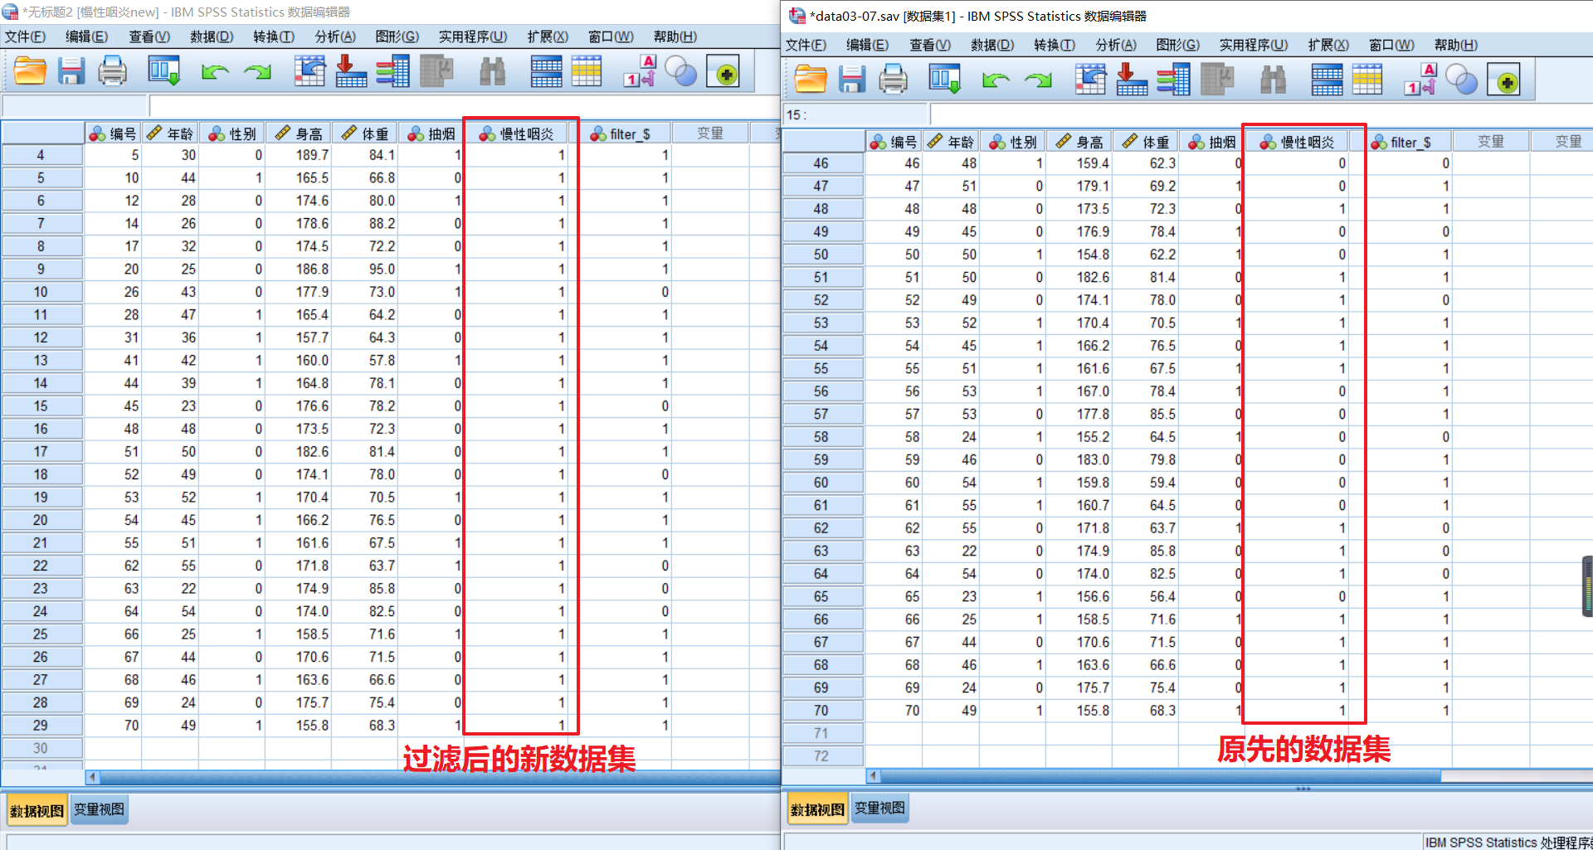Open Recall dialog icon in left window
This screenshot has width=1593, height=850.
[164, 72]
